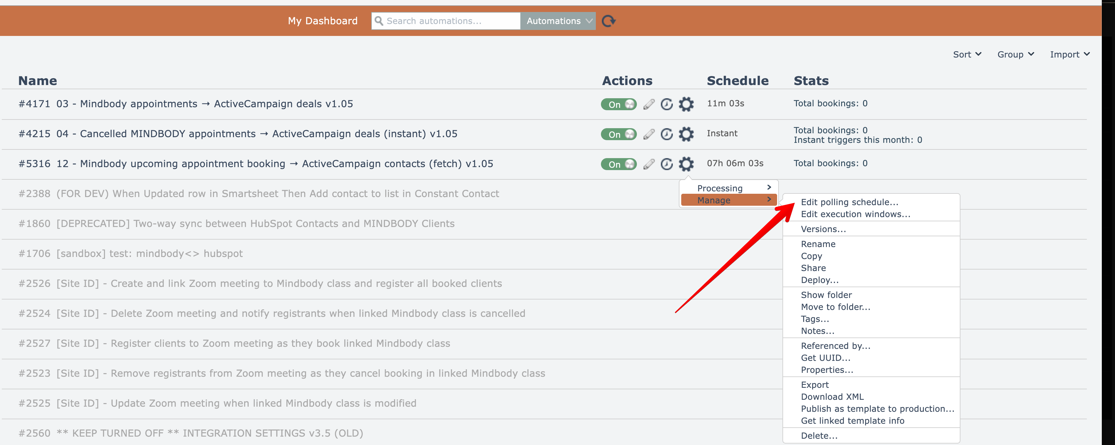Select Edit polling schedule... from the menu

pyautogui.click(x=849, y=202)
